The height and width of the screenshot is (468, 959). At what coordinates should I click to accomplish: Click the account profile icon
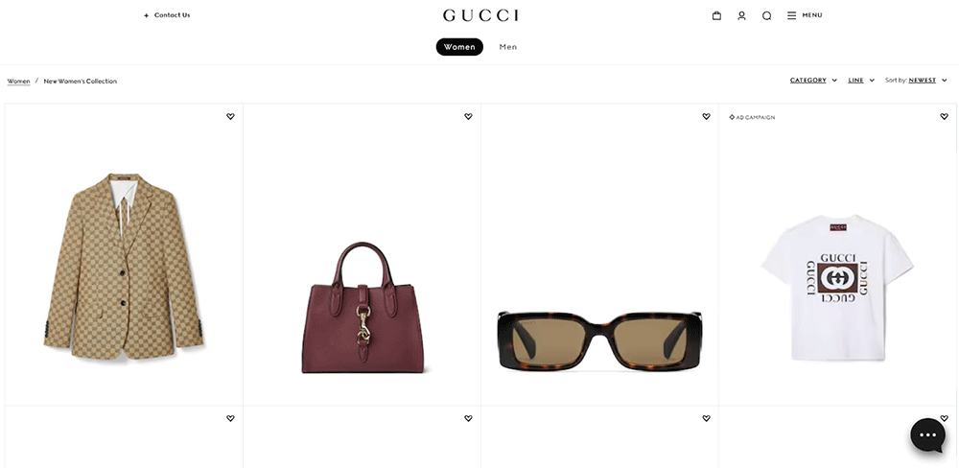tap(741, 15)
